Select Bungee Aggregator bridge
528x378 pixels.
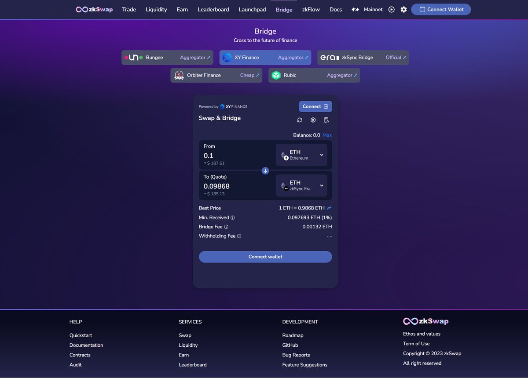tap(167, 58)
